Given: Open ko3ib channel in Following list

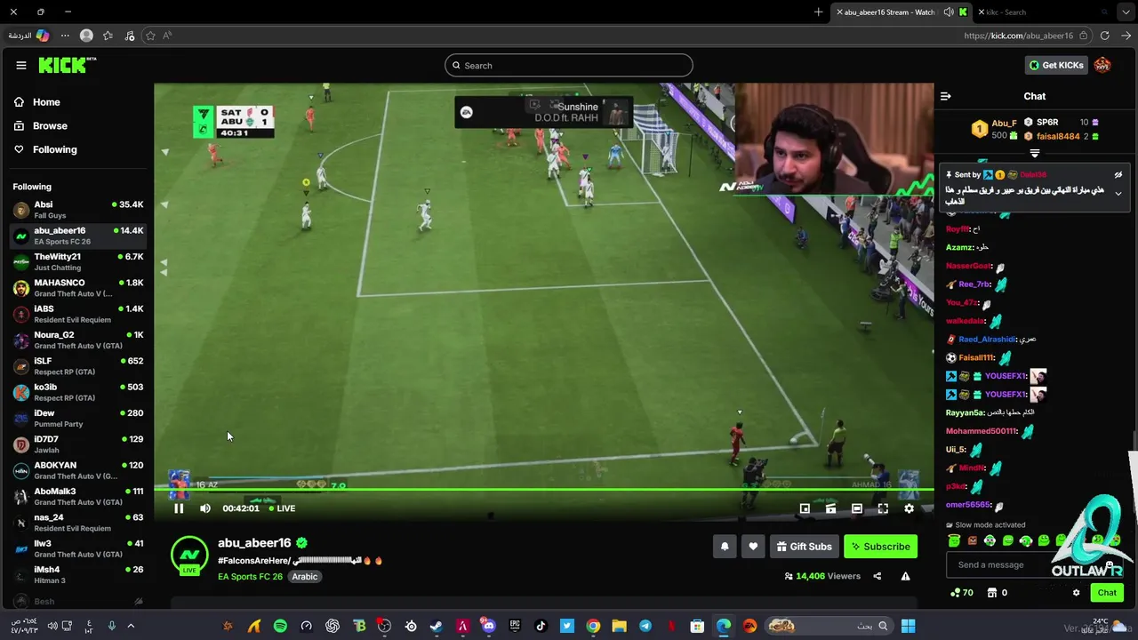Looking at the screenshot, I should 78,392.
